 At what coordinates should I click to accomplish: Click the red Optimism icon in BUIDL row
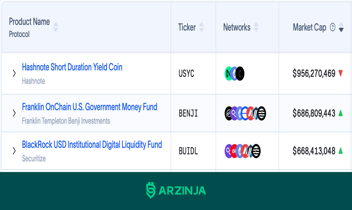(234, 151)
